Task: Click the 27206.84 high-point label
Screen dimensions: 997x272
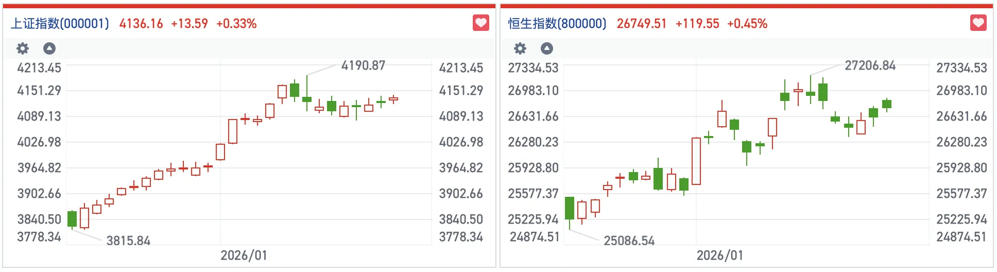Action: coord(870,65)
